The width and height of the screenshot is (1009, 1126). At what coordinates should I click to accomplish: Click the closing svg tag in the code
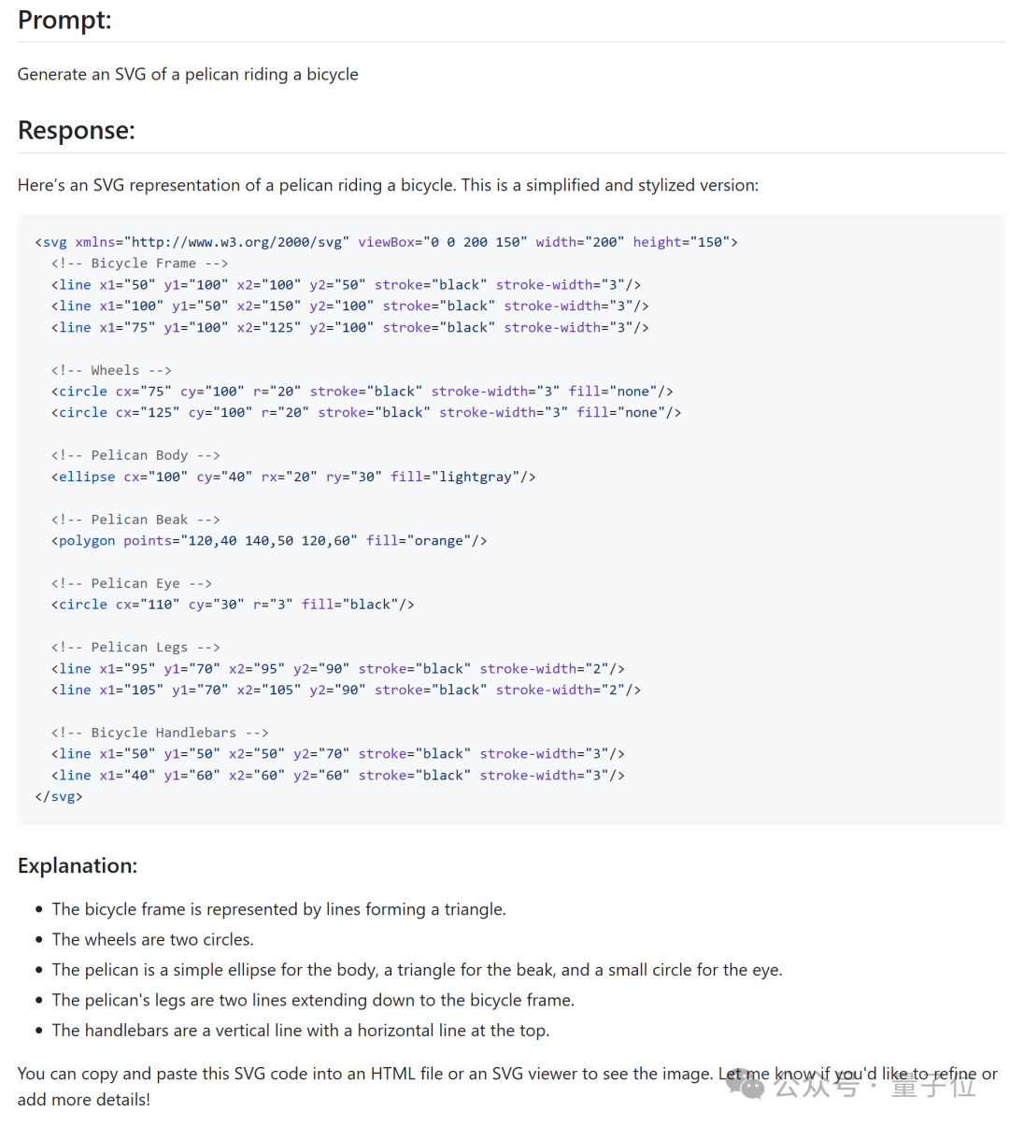pos(59,796)
